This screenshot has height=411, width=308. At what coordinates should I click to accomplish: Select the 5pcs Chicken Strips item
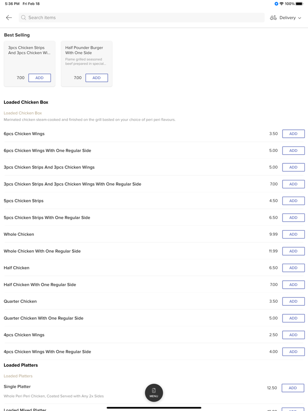tap(24, 201)
